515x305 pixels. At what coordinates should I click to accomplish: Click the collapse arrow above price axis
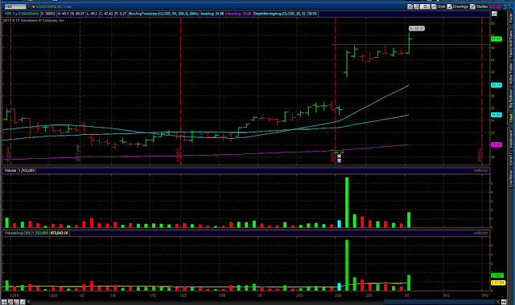[x=494, y=14]
